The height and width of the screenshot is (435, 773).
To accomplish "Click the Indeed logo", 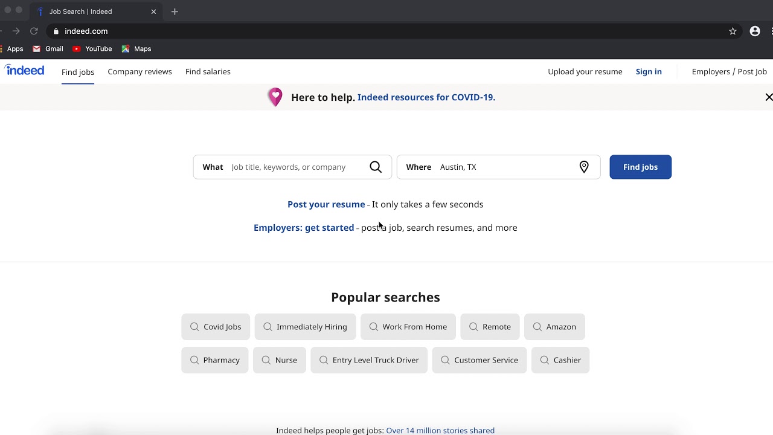I will point(25,71).
